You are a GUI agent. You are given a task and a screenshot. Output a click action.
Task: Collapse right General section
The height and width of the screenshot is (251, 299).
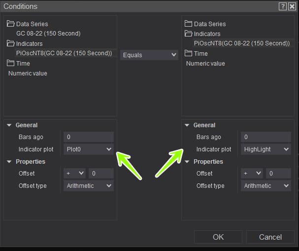[187, 125]
